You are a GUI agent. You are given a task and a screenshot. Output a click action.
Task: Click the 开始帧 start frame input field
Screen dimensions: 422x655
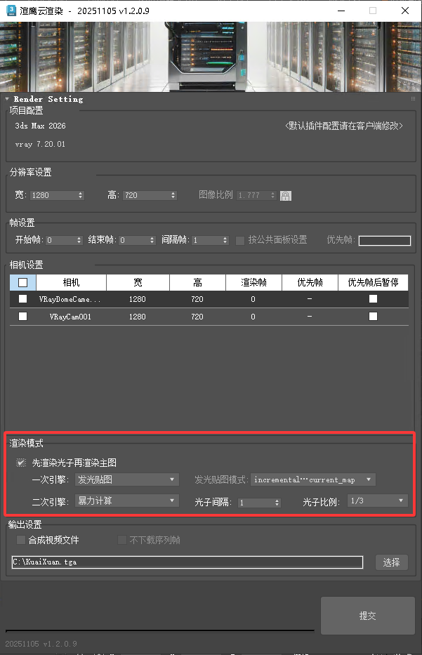[60, 240]
